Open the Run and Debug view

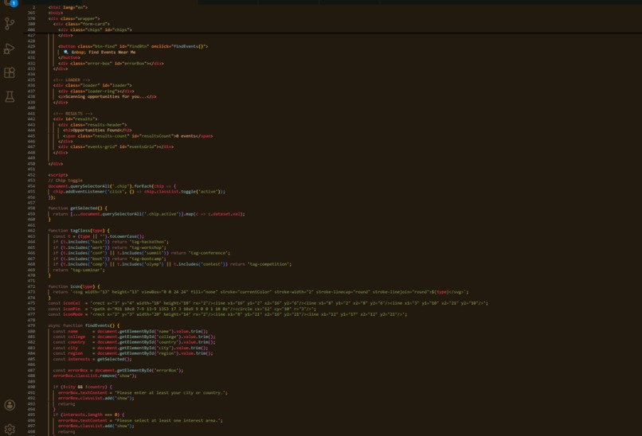point(10,49)
